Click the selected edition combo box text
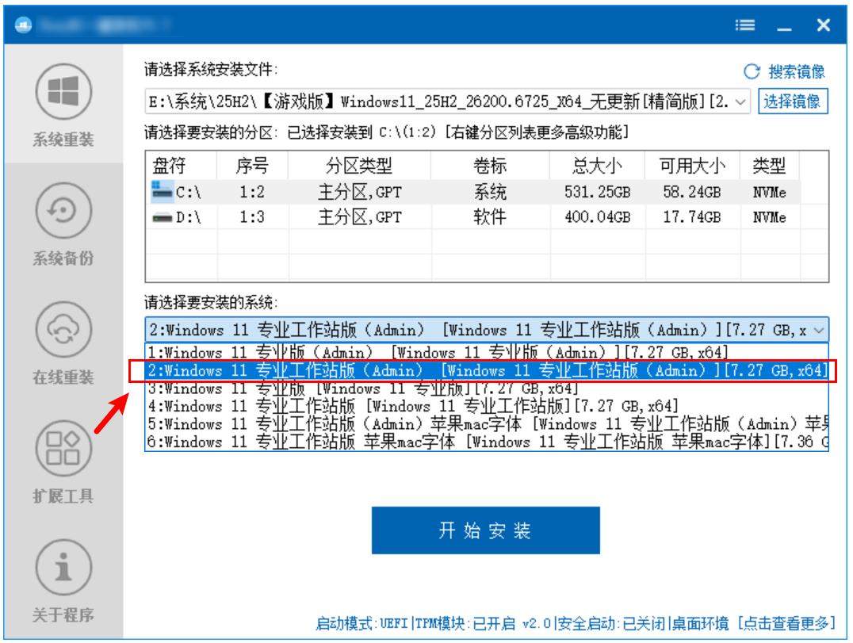 point(478,330)
